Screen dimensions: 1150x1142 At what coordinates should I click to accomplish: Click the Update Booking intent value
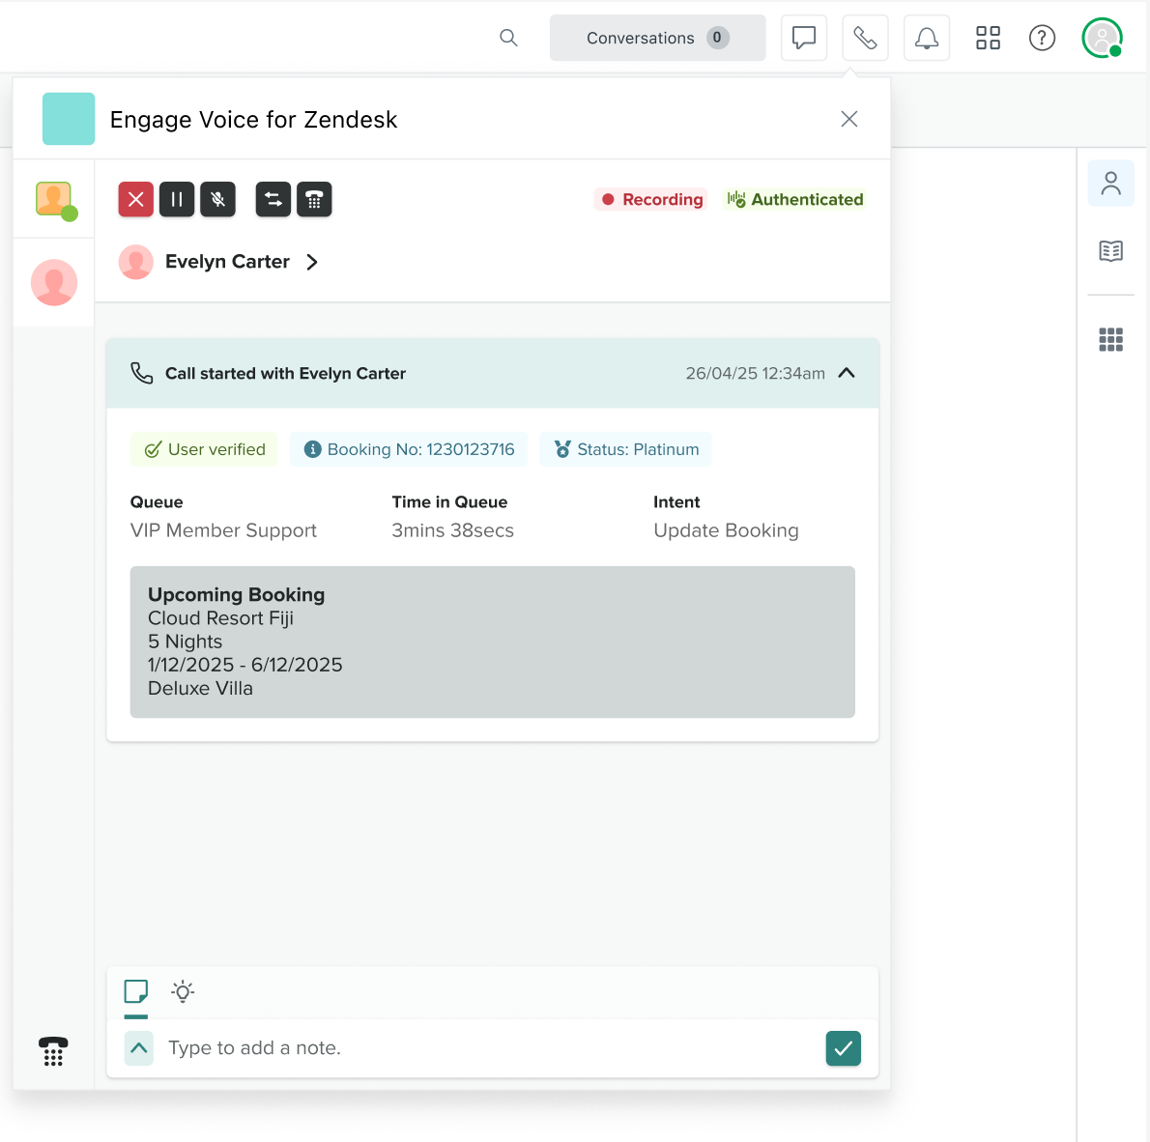726,530
